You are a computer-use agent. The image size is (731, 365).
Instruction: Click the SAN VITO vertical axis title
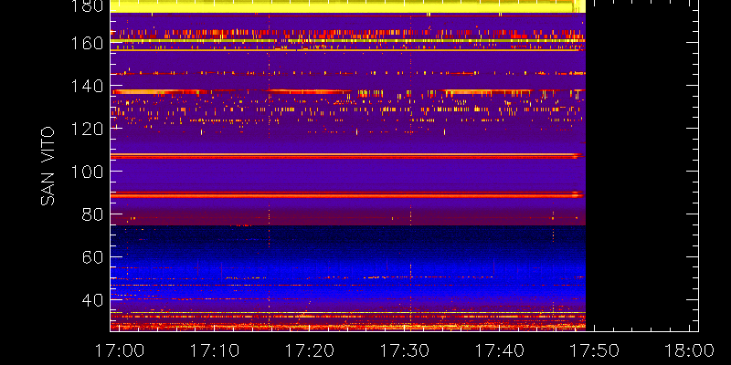click(x=48, y=166)
